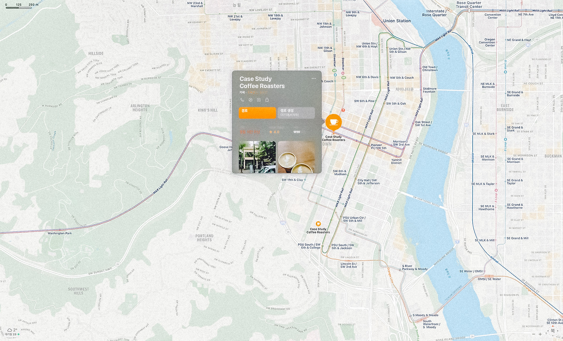The image size is (563, 341).
Task: Click the SE Grand & Hawthorne stop
Action: (515, 206)
